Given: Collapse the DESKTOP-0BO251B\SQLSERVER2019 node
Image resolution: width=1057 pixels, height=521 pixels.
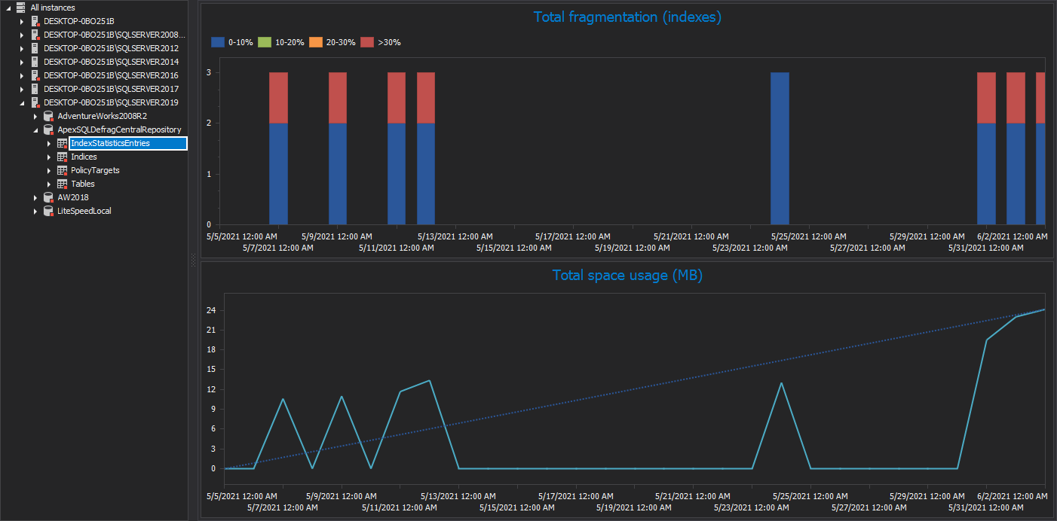Looking at the screenshot, I should pos(21,102).
